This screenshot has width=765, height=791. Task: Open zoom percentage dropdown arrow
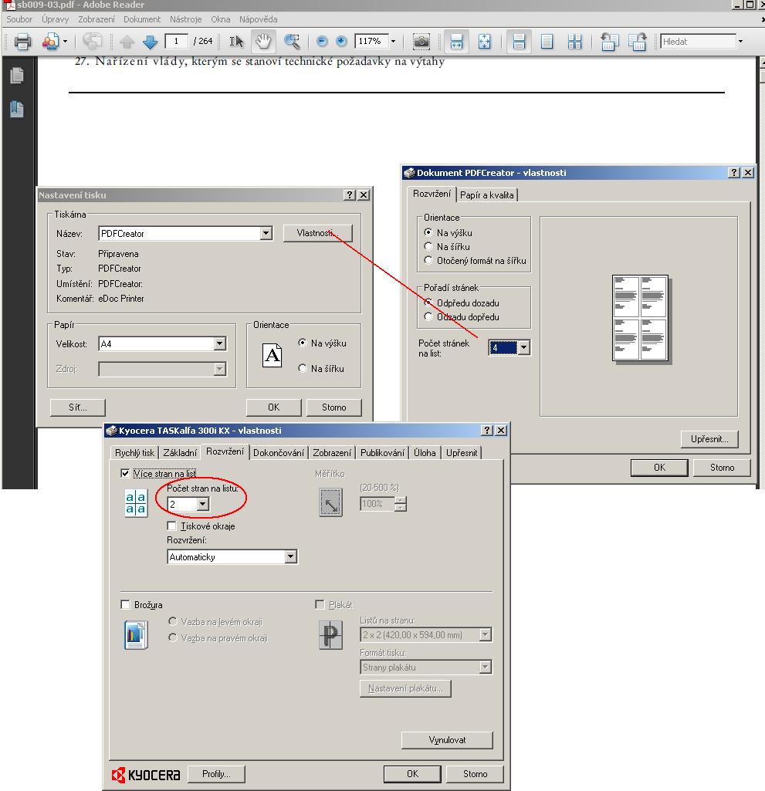tap(393, 42)
